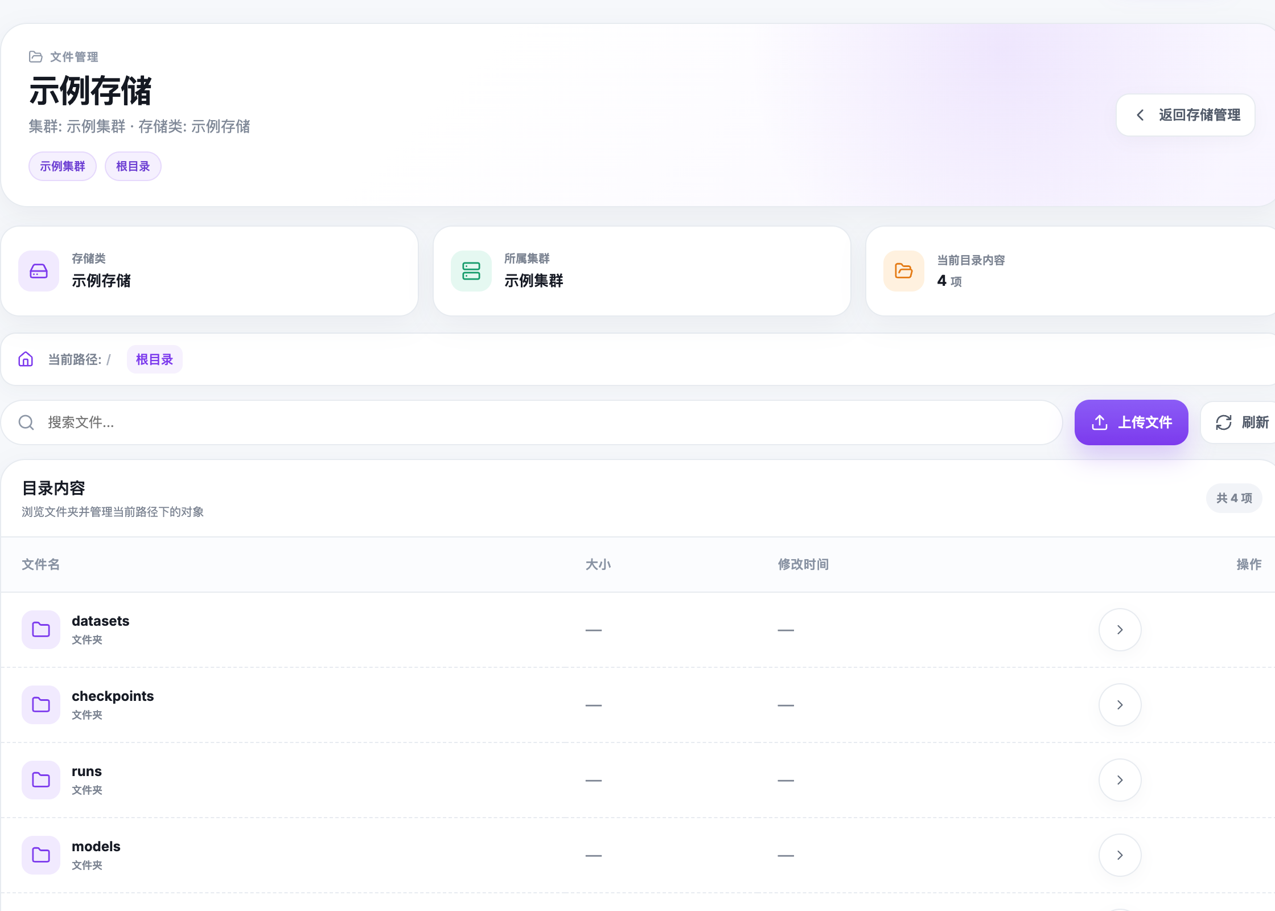Click the 集群: 示例集群 subtitle line

point(139,126)
